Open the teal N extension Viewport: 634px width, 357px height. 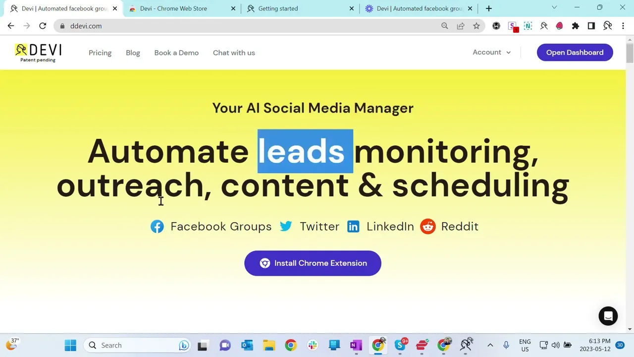tap(528, 26)
